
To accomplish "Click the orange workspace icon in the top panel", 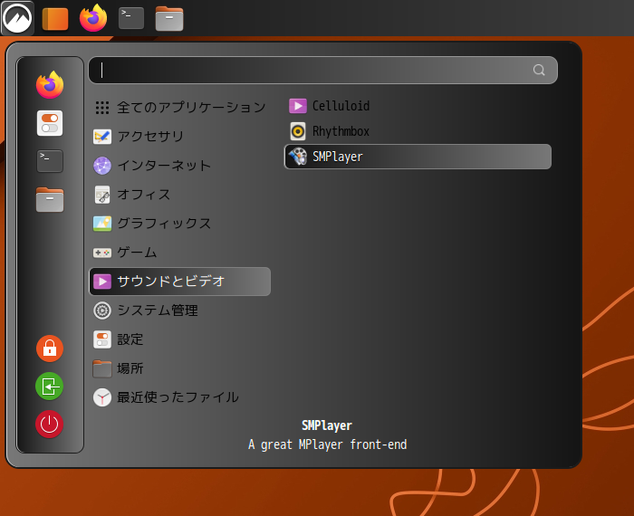I will coord(55,19).
